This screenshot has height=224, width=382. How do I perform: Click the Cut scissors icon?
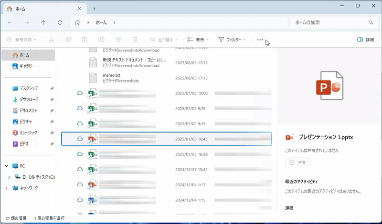click(x=51, y=40)
